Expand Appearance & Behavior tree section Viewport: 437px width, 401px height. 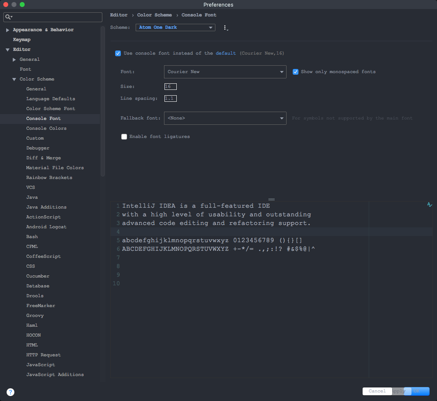[x=7, y=30]
